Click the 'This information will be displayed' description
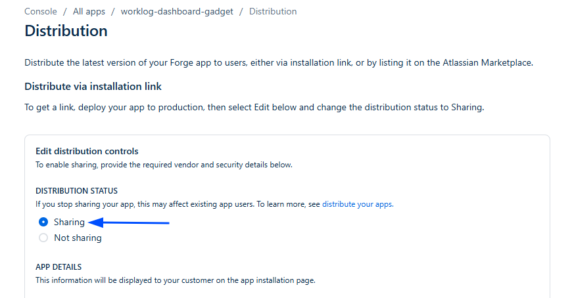This screenshot has width=572, height=298. pos(176,280)
